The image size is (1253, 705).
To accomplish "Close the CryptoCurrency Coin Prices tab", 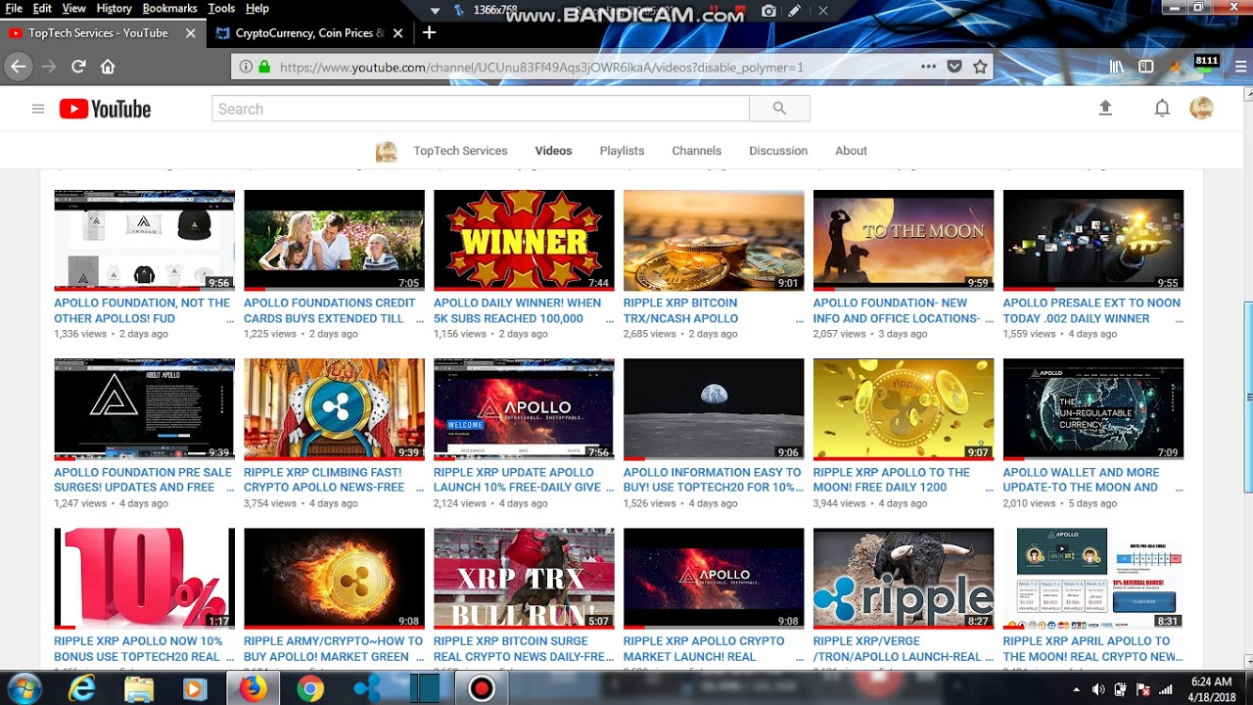I will click(398, 32).
